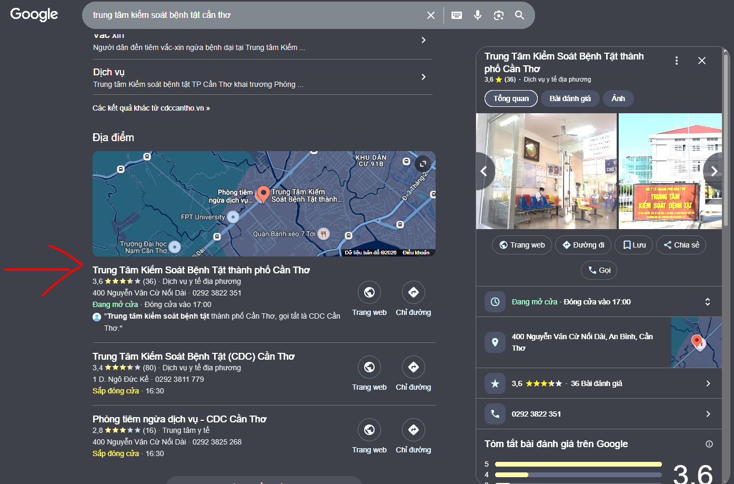Viewport: 734px width, 484px height.
Task: Open website for CDC Cần Thơ on Ngô Đức Kế
Action: [x=369, y=373]
